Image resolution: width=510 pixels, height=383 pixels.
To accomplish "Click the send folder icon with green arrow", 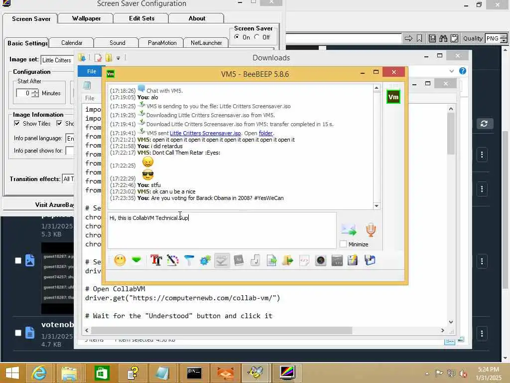I will pyautogui.click(x=288, y=260).
